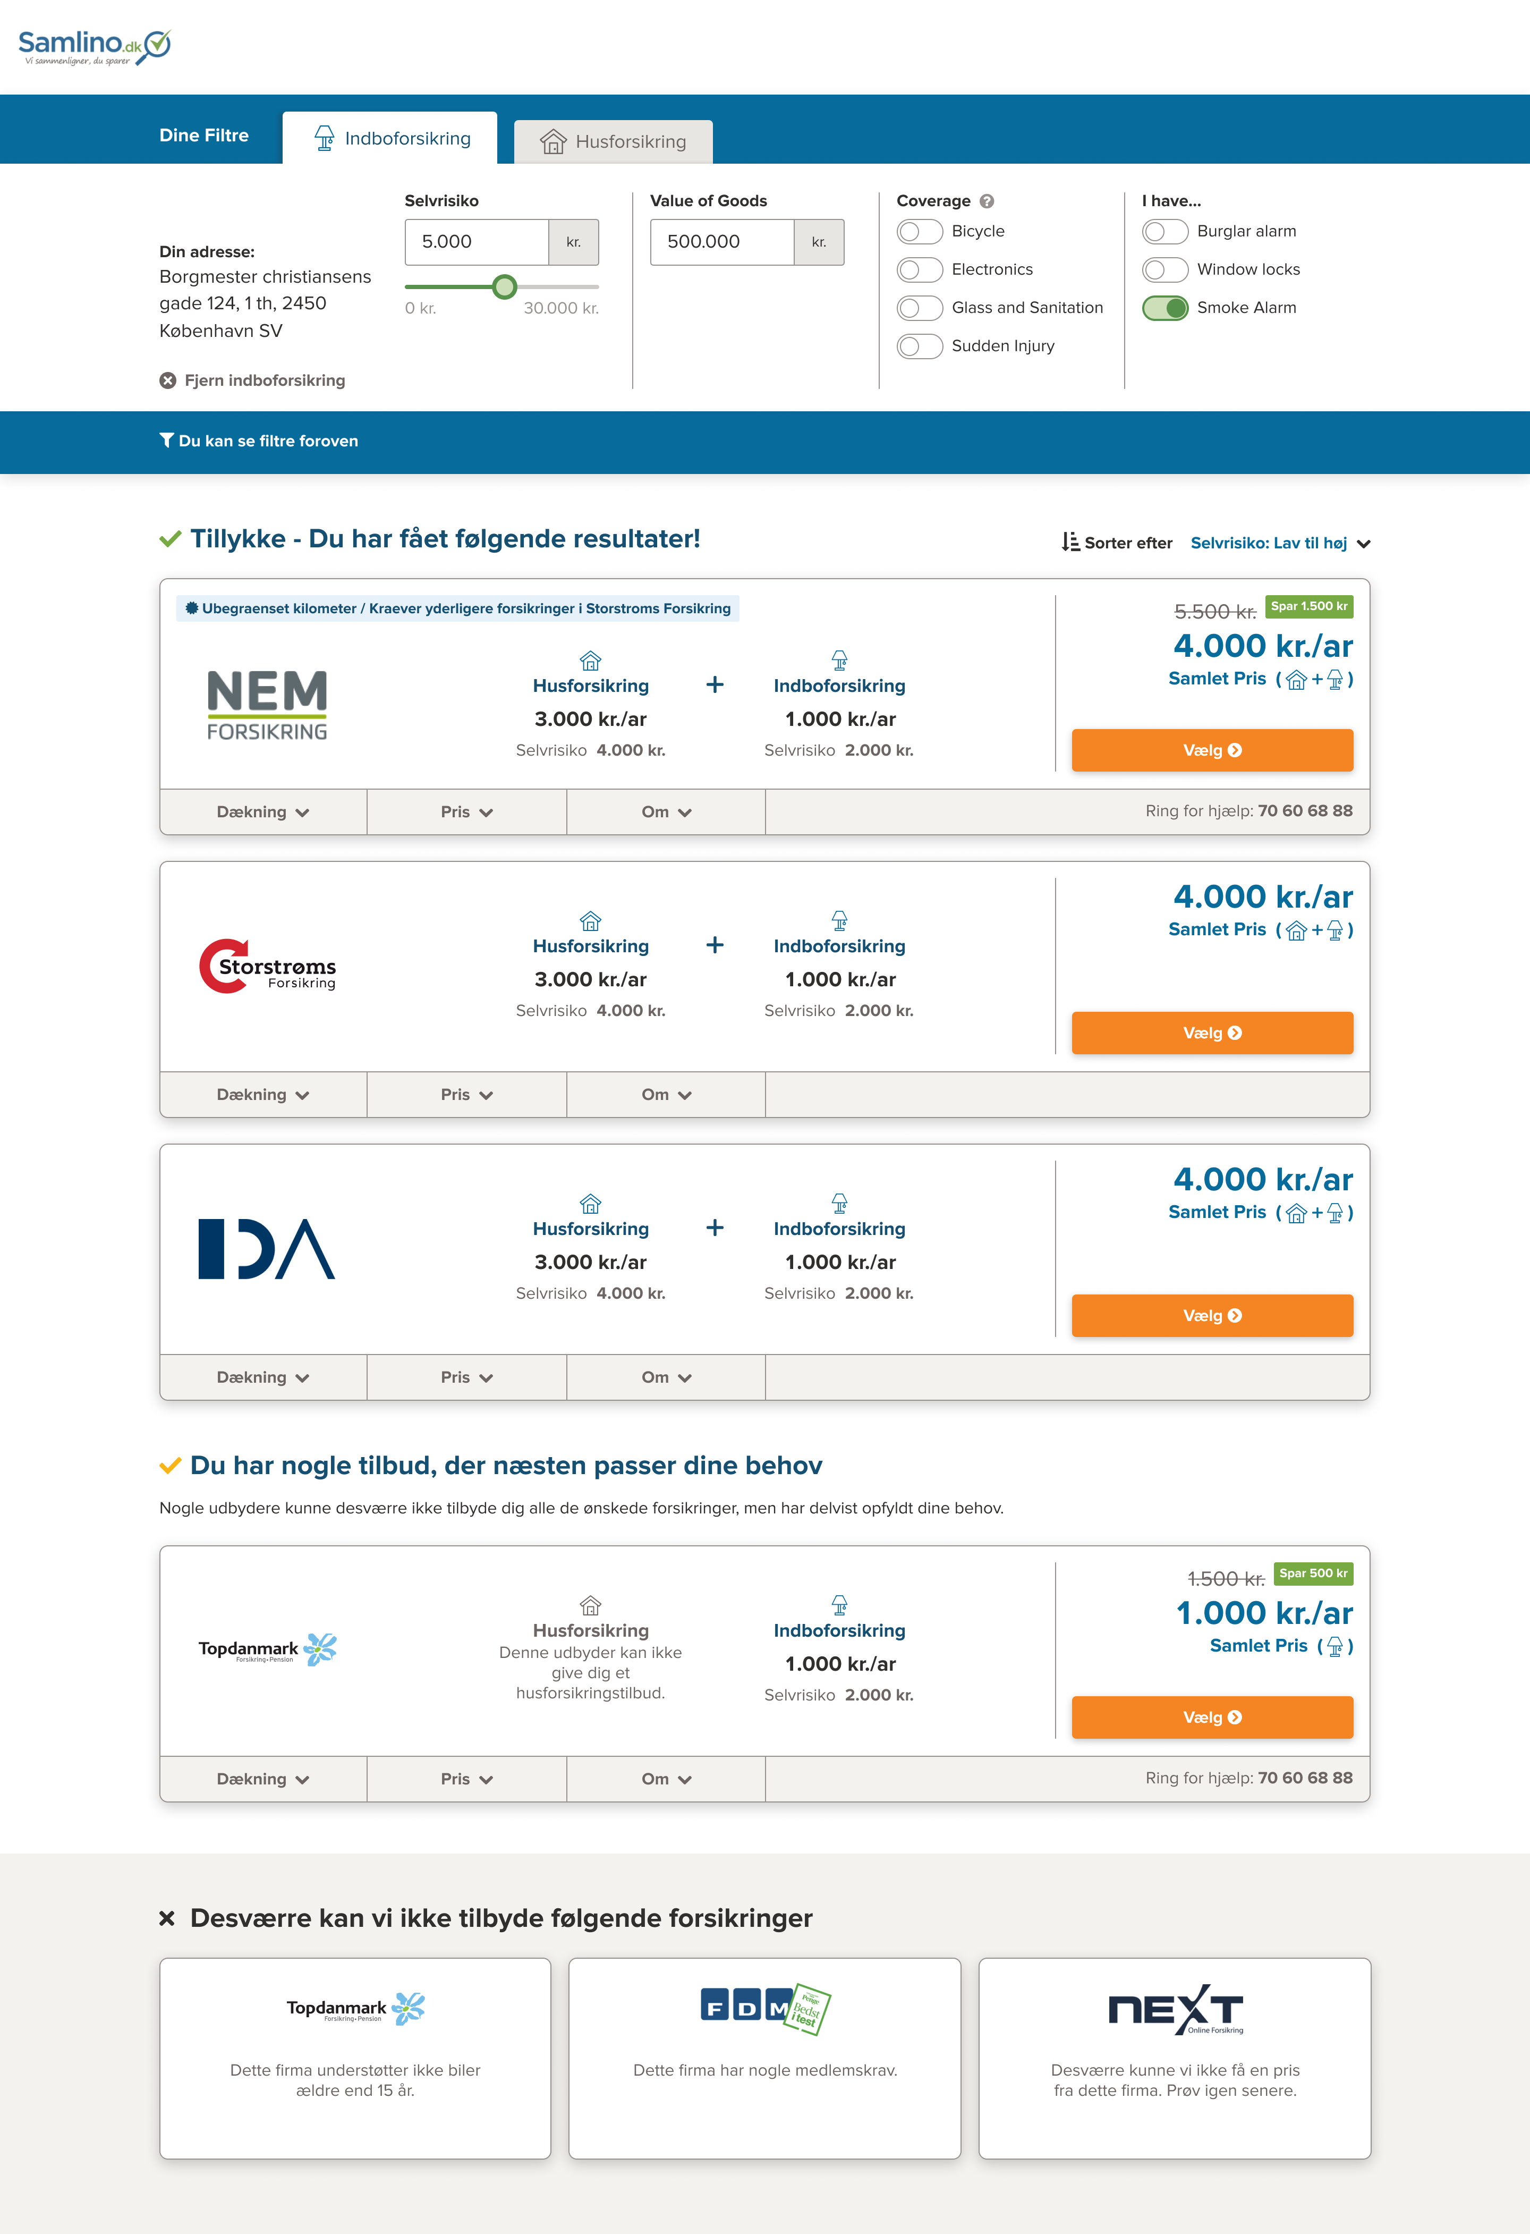Click the Selvrisiko slider handle
The height and width of the screenshot is (2234, 1530).
coord(505,286)
